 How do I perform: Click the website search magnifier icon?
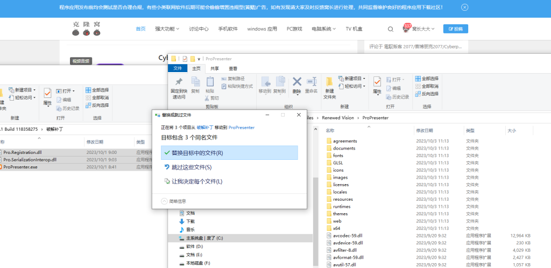(391, 29)
